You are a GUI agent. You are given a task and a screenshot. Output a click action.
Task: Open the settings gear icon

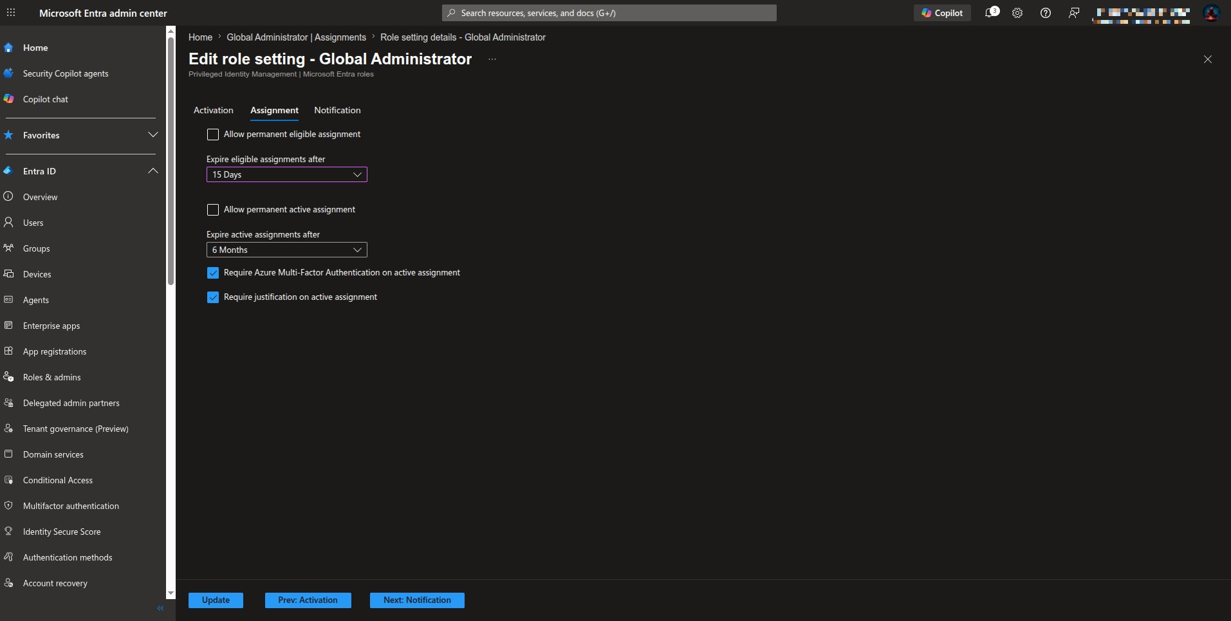point(1017,13)
